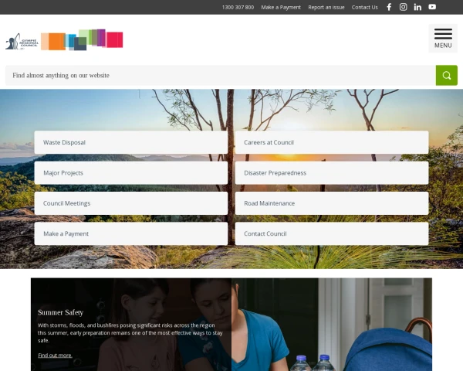463x371 pixels.
Task: Open the Waste Disposal quick link
Action: point(131,142)
